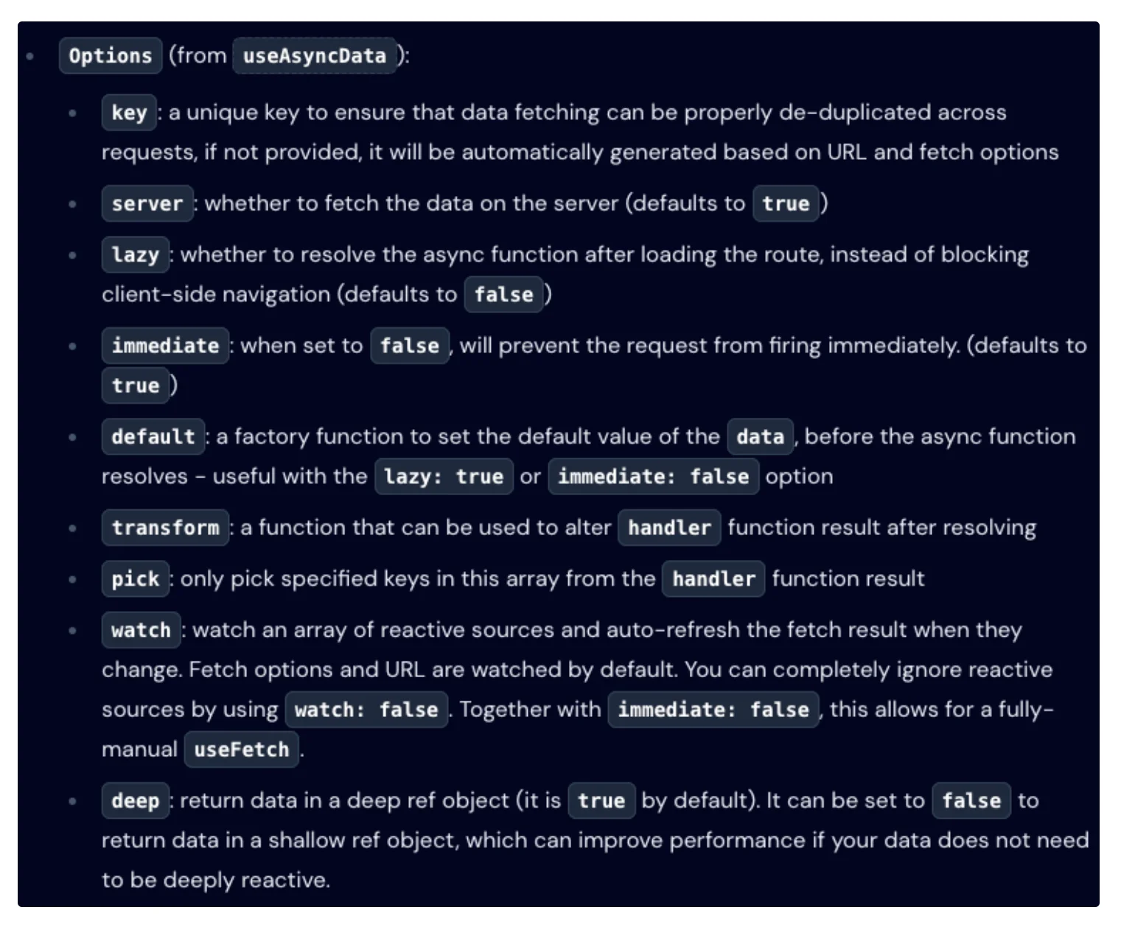Image resolution: width=1135 pixels, height=927 pixels.
Task: Select the key option badge
Action: coord(129,113)
